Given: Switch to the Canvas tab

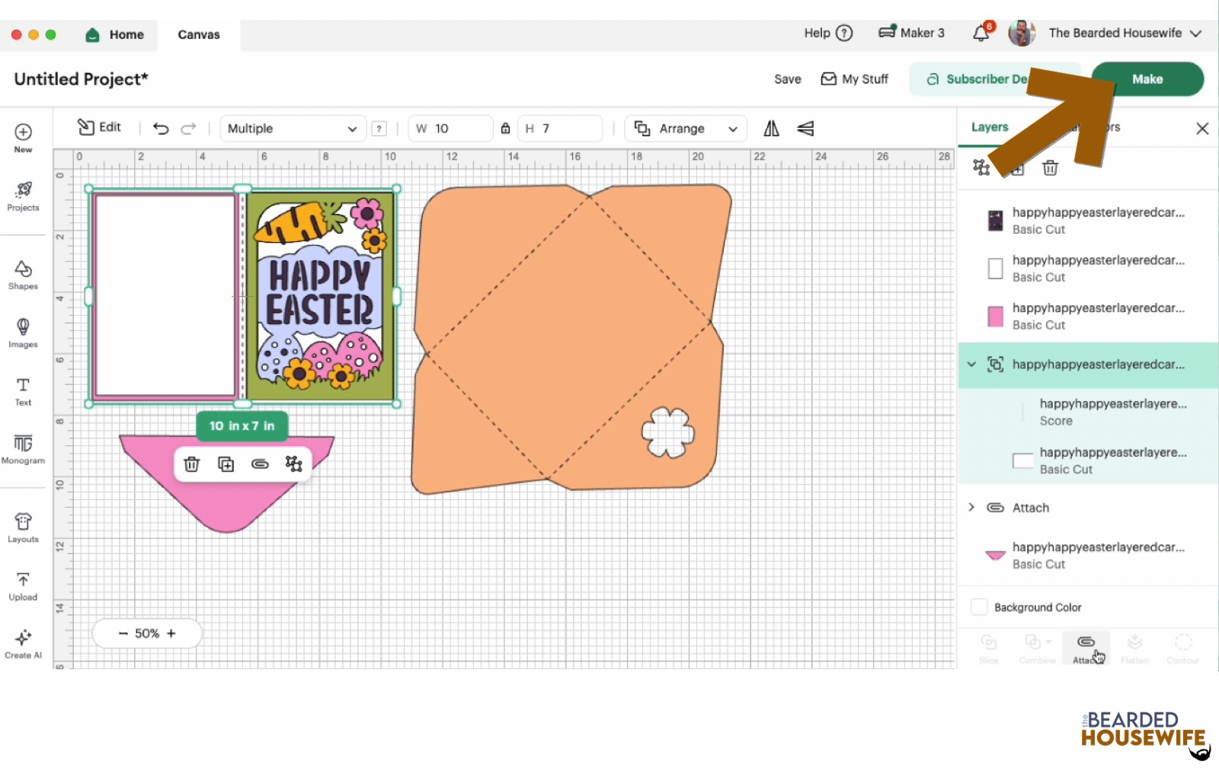Looking at the screenshot, I should [199, 35].
